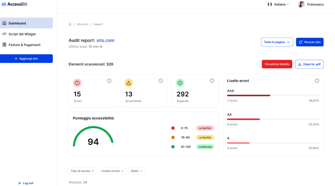Open the Tipo di avviso filter
The width and height of the screenshot is (335, 186).
(x=82, y=171)
